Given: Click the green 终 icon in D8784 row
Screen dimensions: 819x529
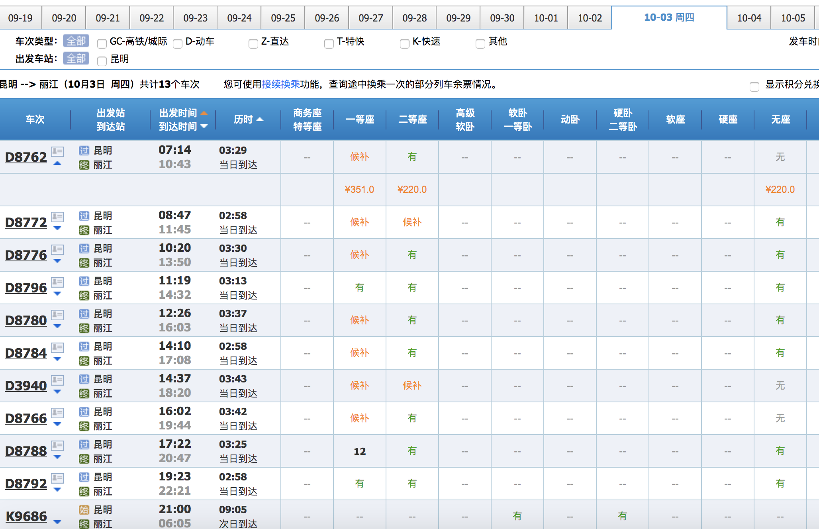Looking at the screenshot, I should point(84,361).
